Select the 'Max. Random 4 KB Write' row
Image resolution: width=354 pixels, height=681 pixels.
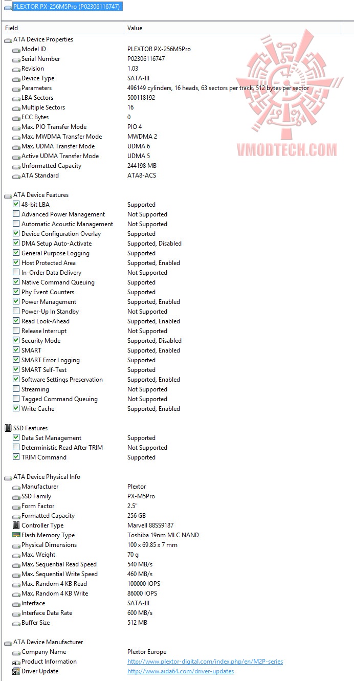[x=177, y=594]
